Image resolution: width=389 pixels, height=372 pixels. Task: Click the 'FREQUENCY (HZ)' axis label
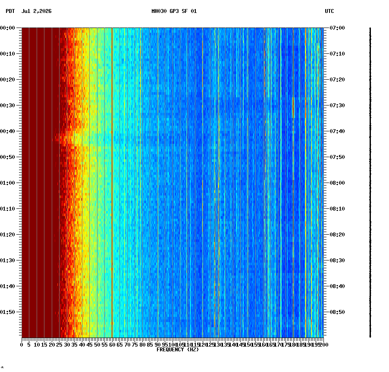point(178,350)
